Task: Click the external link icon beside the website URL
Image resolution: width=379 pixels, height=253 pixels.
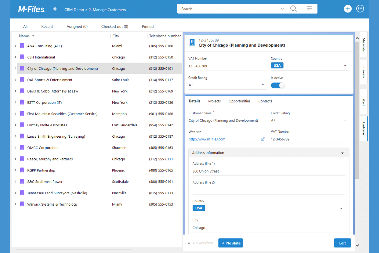Action: coord(263,139)
